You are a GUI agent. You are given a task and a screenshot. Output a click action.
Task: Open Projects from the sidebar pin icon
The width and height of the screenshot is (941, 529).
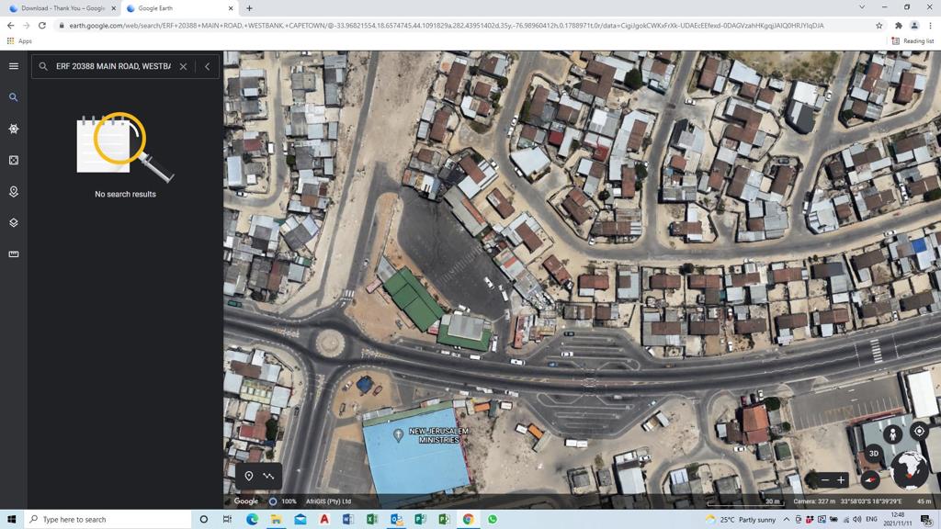coord(13,191)
